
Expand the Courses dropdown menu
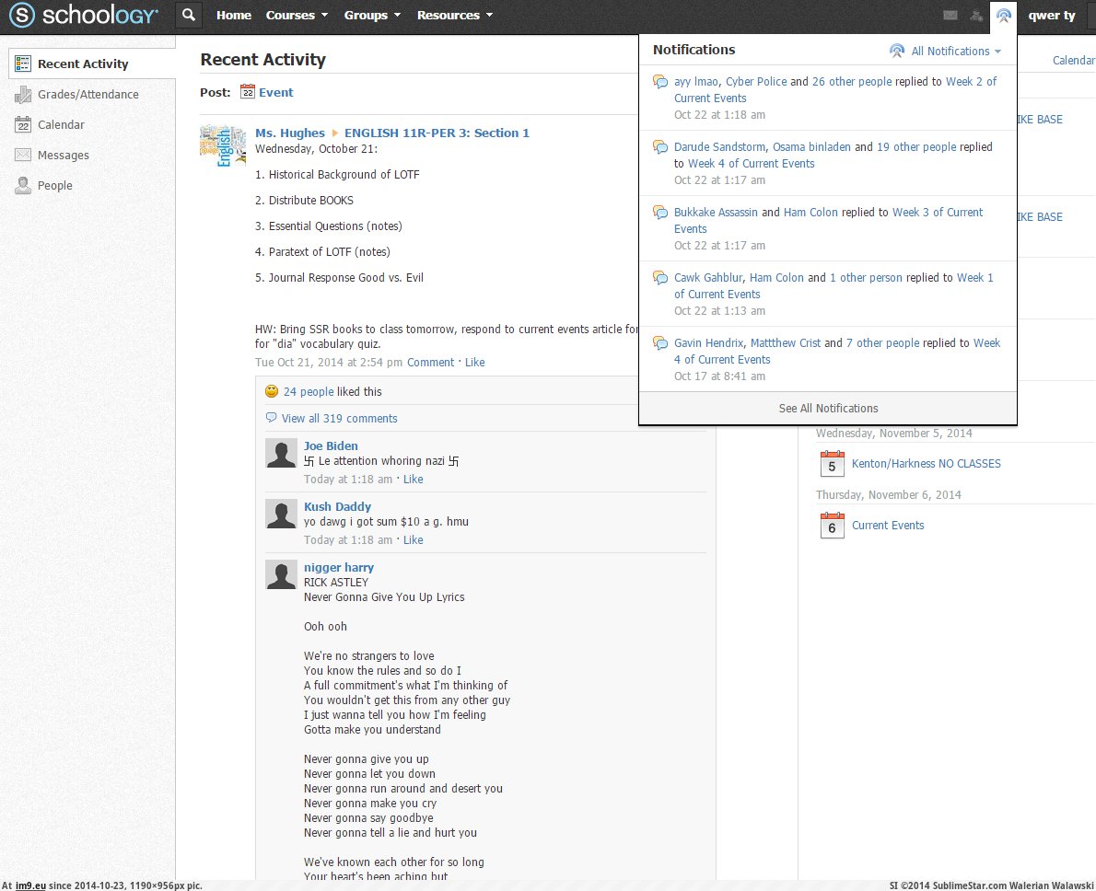pyautogui.click(x=297, y=15)
